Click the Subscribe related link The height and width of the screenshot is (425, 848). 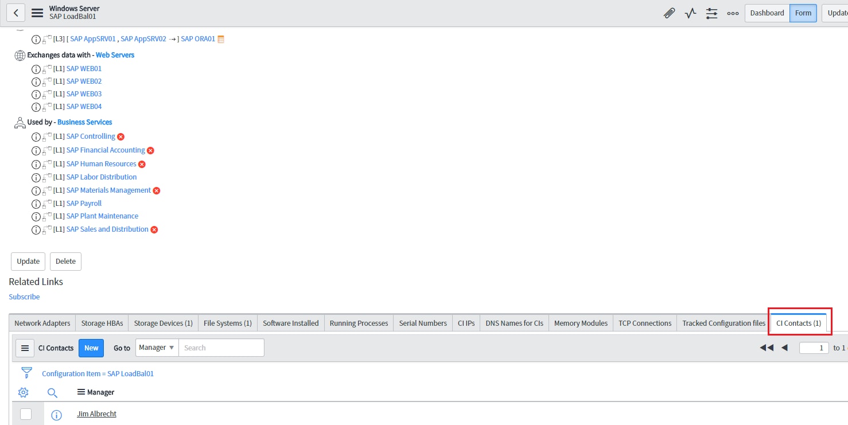pos(24,297)
